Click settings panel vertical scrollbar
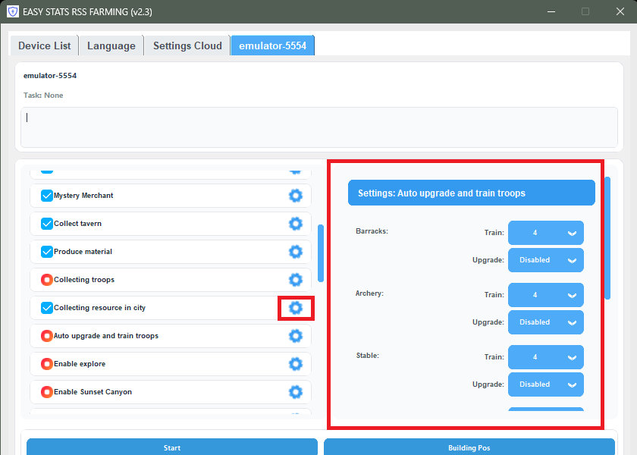This screenshot has width=637, height=455. (x=607, y=238)
